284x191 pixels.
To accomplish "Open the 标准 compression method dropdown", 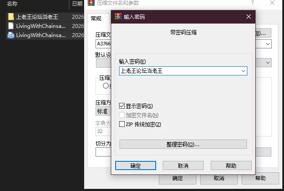I will [103, 111].
